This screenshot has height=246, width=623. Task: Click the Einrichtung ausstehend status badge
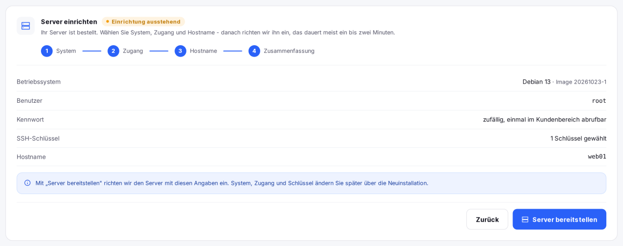click(143, 22)
